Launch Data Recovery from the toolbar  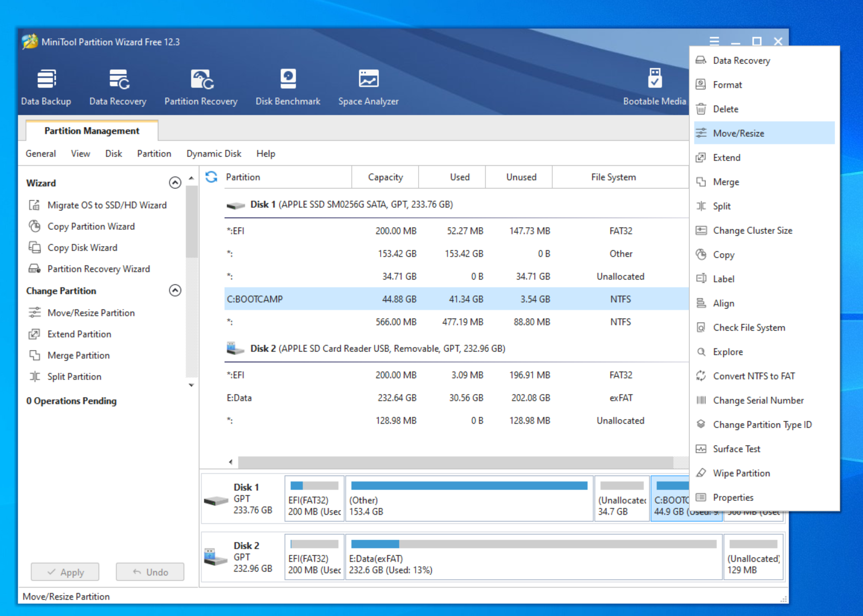pyautogui.click(x=118, y=87)
